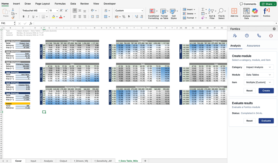
Task: Open Format as Table gallery
Action: 164,14
